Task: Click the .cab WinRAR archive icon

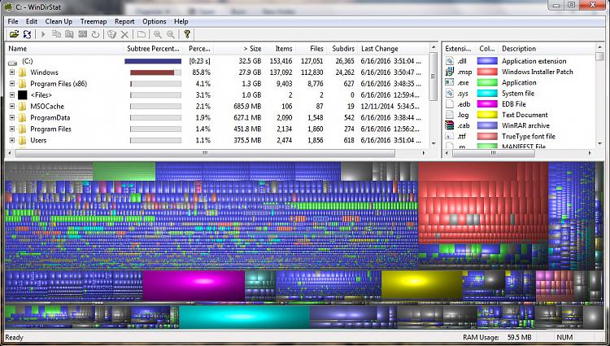Action: click(450, 125)
